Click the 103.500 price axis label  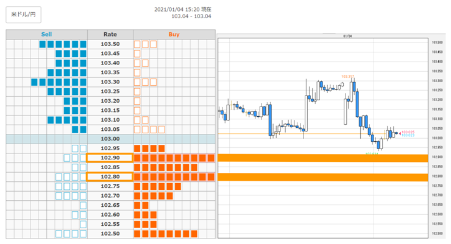[437, 43]
